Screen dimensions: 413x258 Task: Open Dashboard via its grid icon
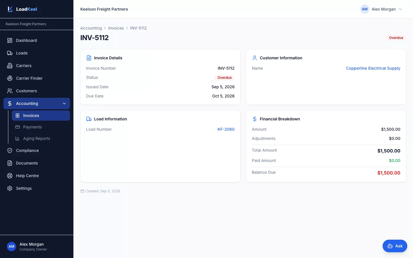tap(10, 40)
